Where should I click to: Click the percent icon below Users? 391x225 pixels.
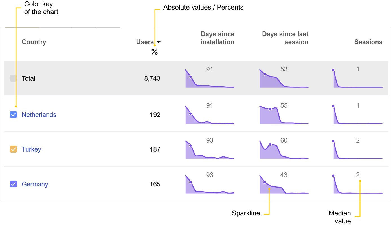coord(154,52)
